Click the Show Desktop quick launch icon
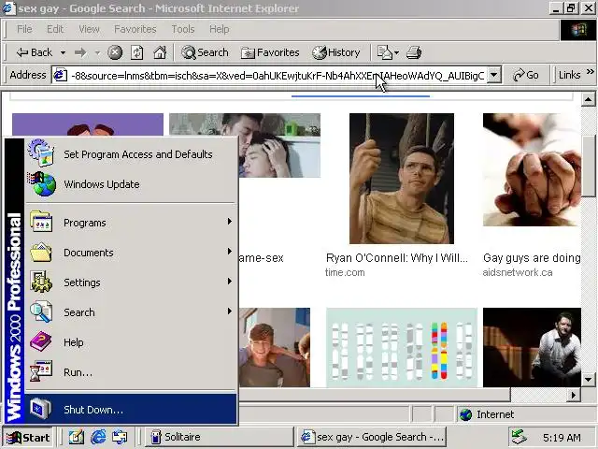The image size is (598, 449). [76, 437]
